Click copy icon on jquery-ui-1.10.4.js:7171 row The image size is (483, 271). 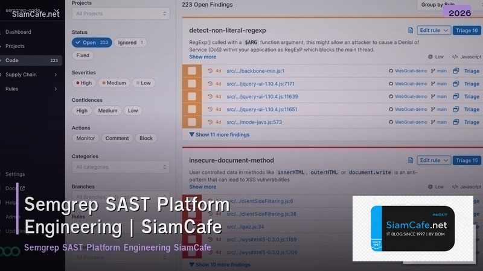click(x=456, y=84)
